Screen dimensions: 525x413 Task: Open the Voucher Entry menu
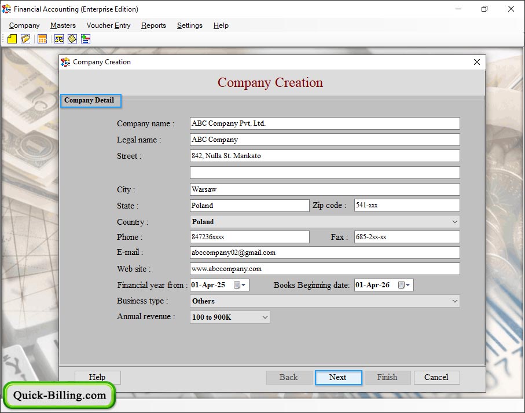108,25
